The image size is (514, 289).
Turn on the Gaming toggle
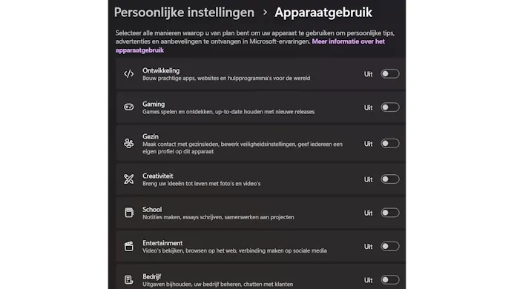pos(389,107)
